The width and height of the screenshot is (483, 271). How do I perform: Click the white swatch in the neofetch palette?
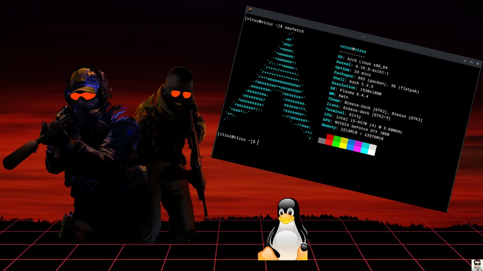click(372, 150)
